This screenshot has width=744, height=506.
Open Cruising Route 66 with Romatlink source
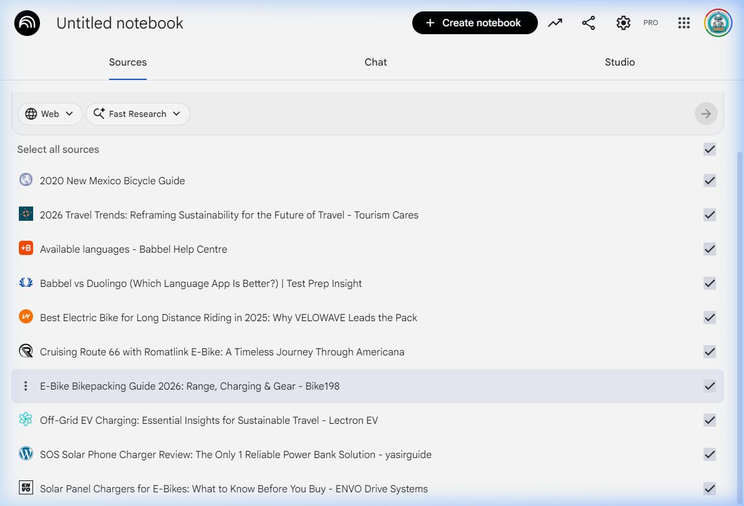[222, 352]
